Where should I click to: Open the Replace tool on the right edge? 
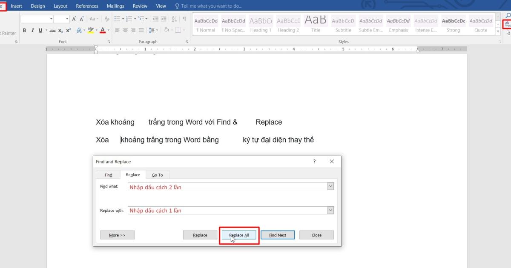coord(508,24)
